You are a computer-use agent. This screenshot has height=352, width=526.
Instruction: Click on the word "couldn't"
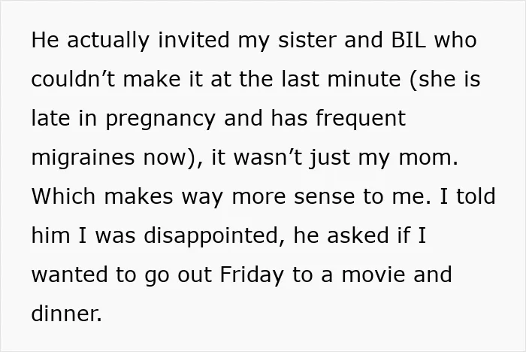tap(73, 79)
